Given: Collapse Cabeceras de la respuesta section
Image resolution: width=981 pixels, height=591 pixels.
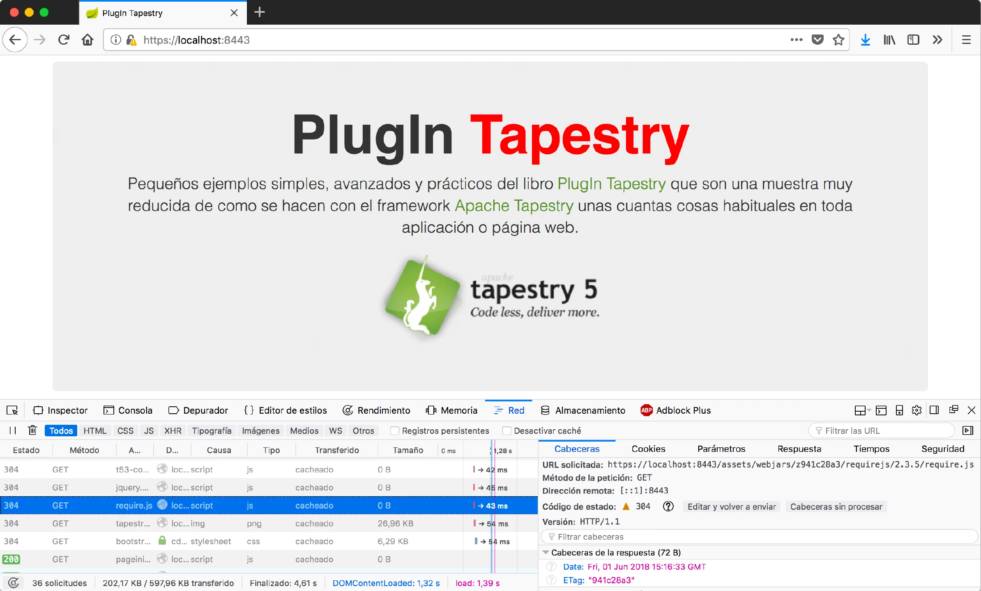Looking at the screenshot, I should [x=546, y=552].
